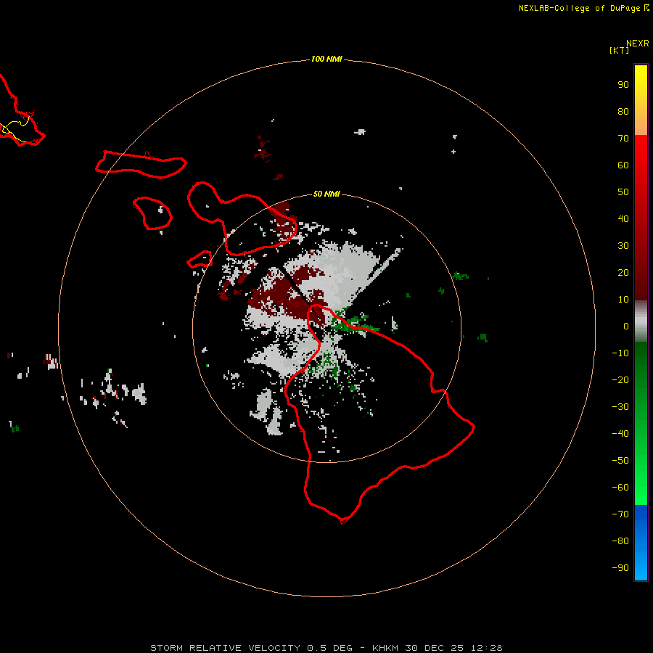
Task: Click the NEXR label above the scale
Action: [638, 44]
